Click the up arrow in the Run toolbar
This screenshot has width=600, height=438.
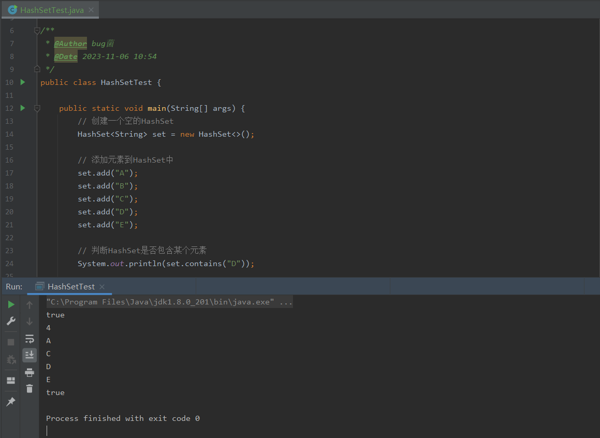30,305
